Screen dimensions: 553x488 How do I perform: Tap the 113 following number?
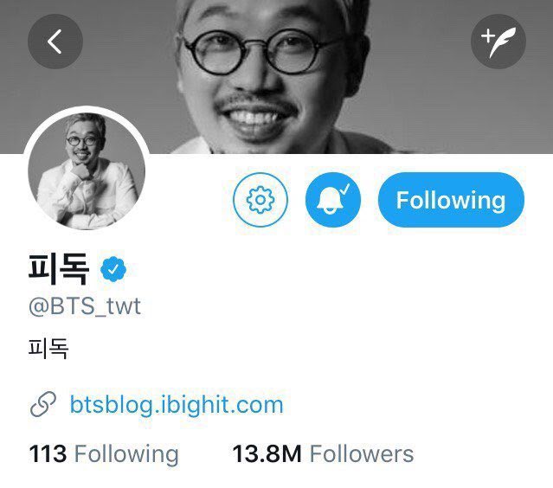48,453
